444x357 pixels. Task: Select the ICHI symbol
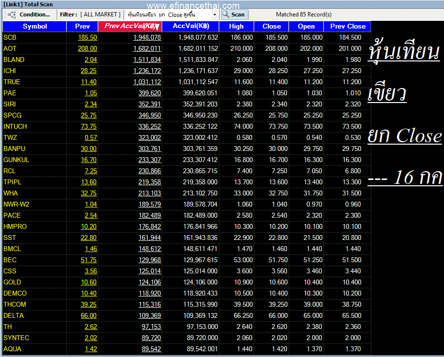[x=10, y=71]
